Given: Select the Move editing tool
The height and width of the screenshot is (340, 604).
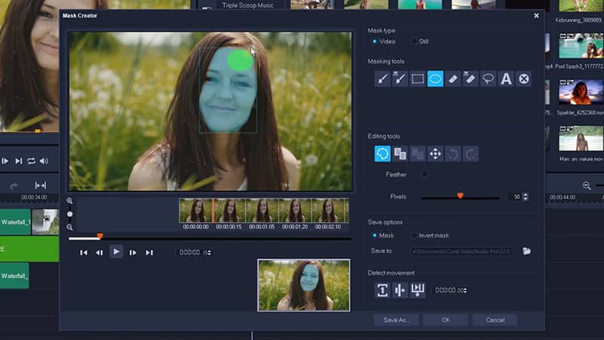Looking at the screenshot, I should tap(435, 154).
